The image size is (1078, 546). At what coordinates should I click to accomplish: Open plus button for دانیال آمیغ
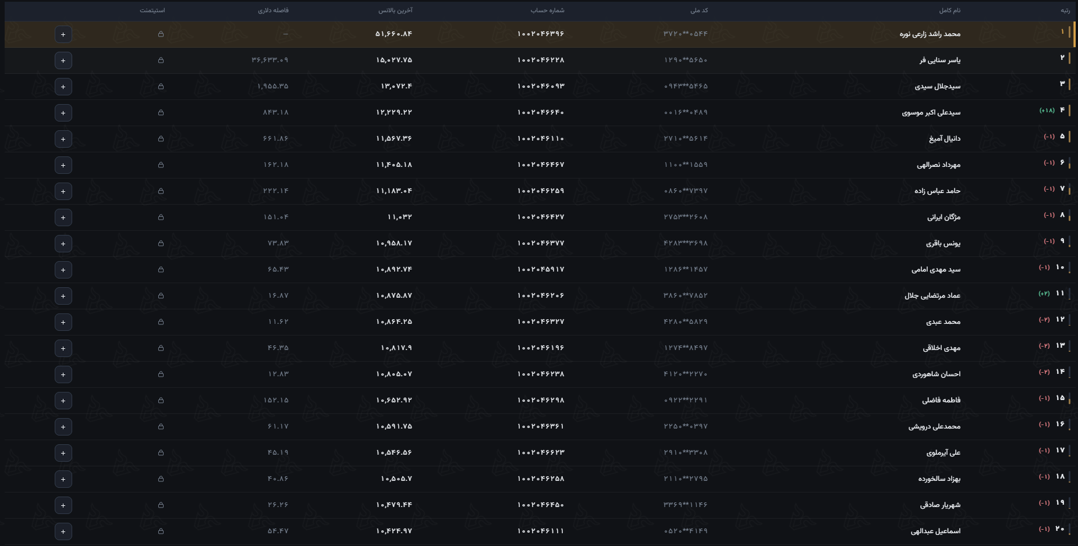(63, 139)
